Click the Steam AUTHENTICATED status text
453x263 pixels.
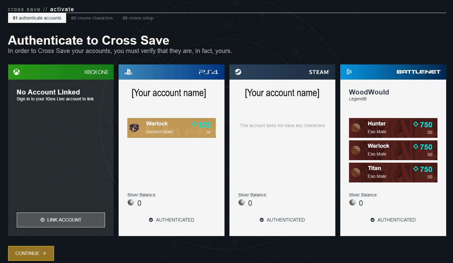(286, 220)
